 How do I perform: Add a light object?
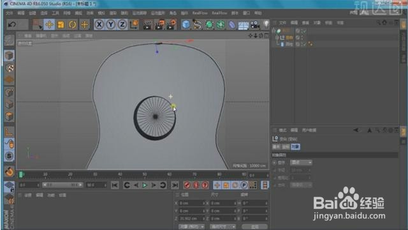[x=266, y=24]
